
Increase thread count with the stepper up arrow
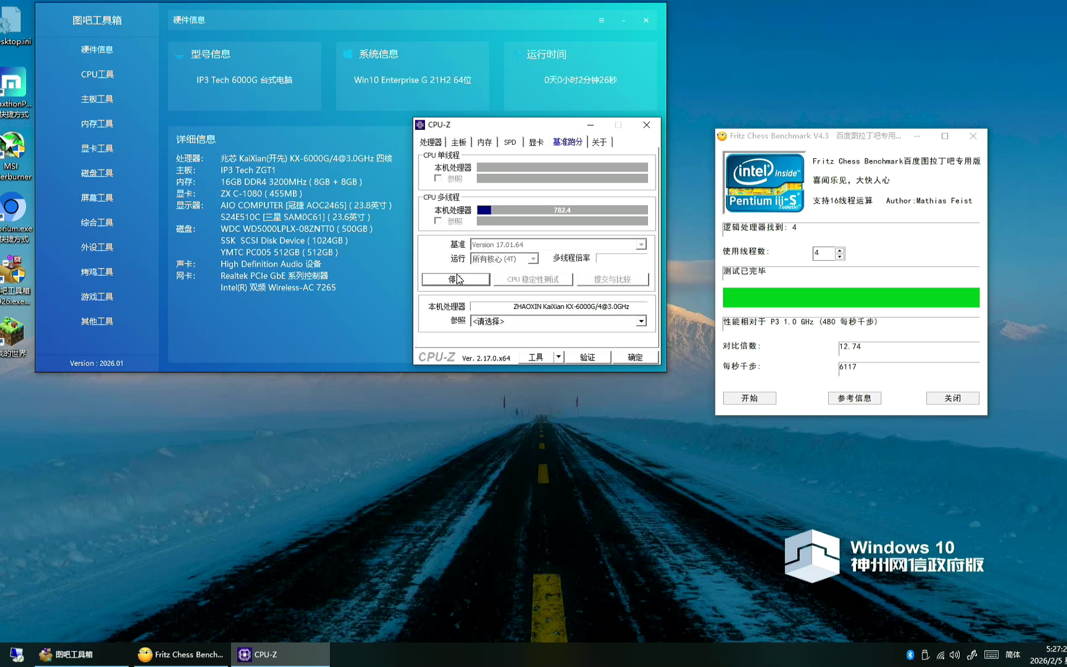[x=839, y=250]
